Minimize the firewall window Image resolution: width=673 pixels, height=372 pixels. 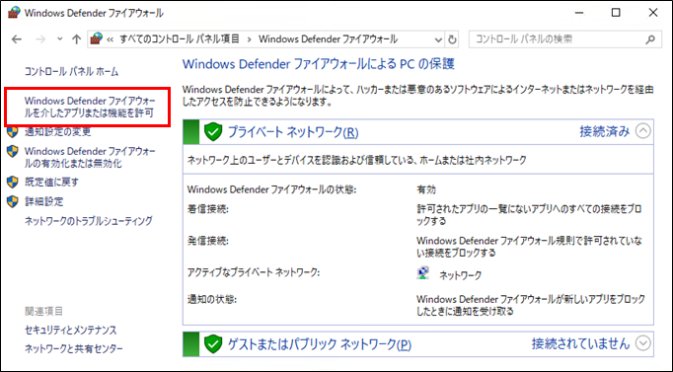[x=579, y=13]
